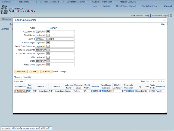Focus the Corporate Customer input field

click(x=62, y=53)
